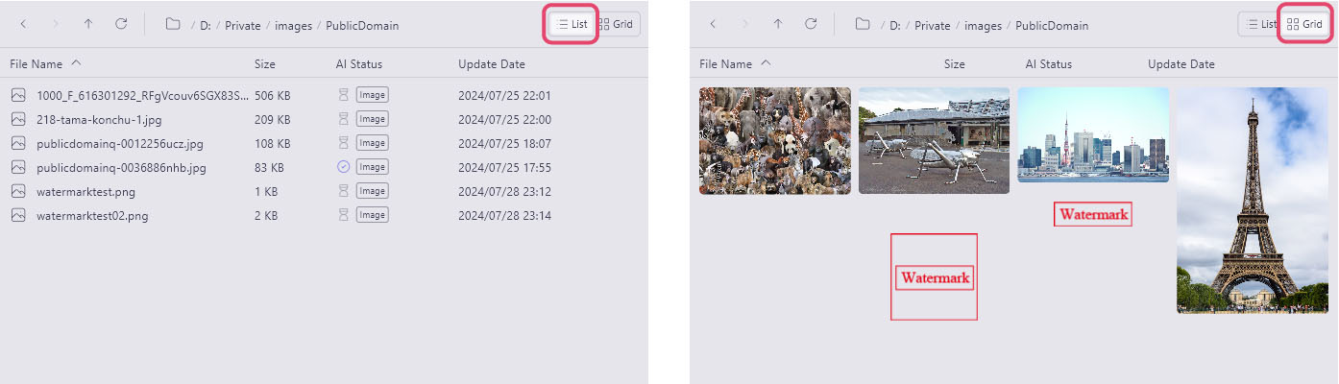This screenshot has height=384, width=1339.
Task: Select file publicdomainq-0036886nhb.jpg
Action: (x=121, y=167)
